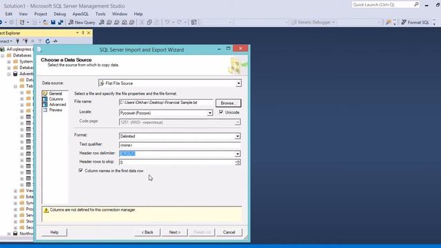The width and height of the screenshot is (441, 248).
Task: Click the find icon left of Format SQL
Action: [x=389, y=22]
